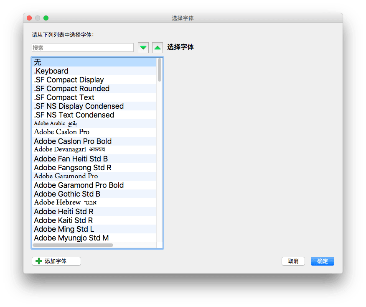Select .SF Compact Display font
This screenshot has width=366, height=307.
tap(94, 79)
